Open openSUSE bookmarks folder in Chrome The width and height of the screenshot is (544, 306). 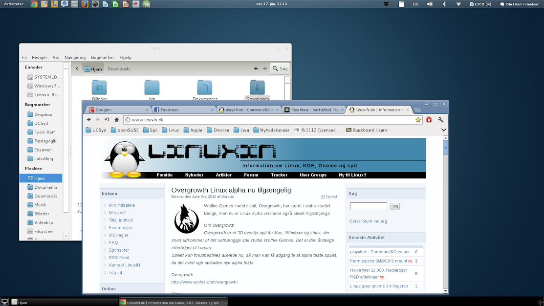pyautogui.click(x=125, y=130)
